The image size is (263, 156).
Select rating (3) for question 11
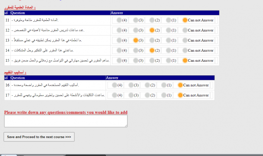[x=135, y=20]
